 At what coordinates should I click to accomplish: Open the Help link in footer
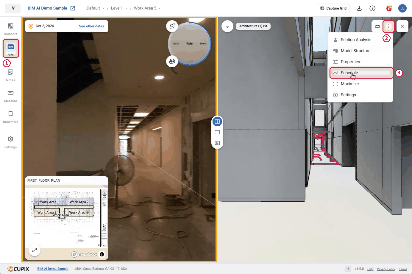[x=370, y=269]
